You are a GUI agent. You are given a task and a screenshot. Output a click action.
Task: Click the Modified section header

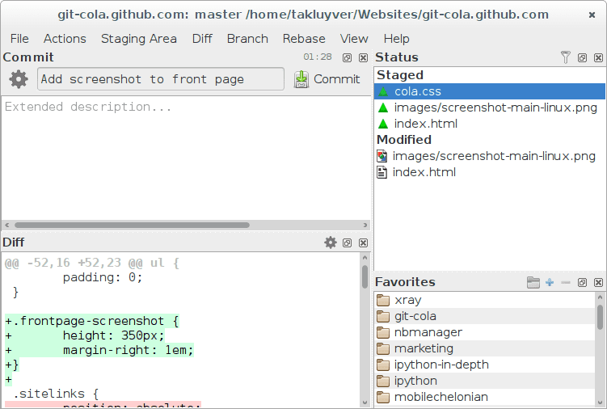point(404,140)
